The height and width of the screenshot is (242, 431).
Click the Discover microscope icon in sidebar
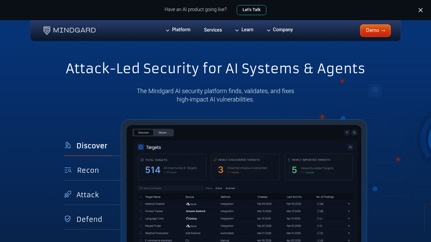coord(68,145)
